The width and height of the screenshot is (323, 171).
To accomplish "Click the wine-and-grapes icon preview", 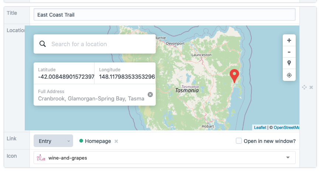I will (x=41, y=158).
